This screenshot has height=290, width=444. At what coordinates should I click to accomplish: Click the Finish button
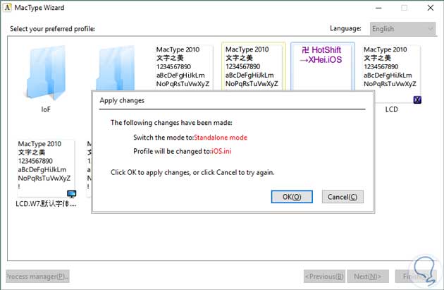point(416,277)
